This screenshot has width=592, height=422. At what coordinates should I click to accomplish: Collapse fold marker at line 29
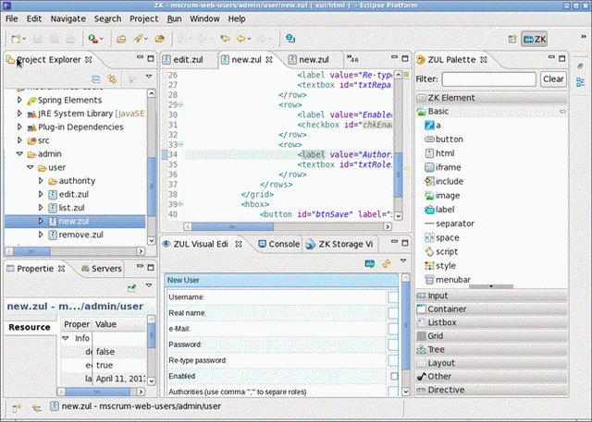click(x=180, y=104)
